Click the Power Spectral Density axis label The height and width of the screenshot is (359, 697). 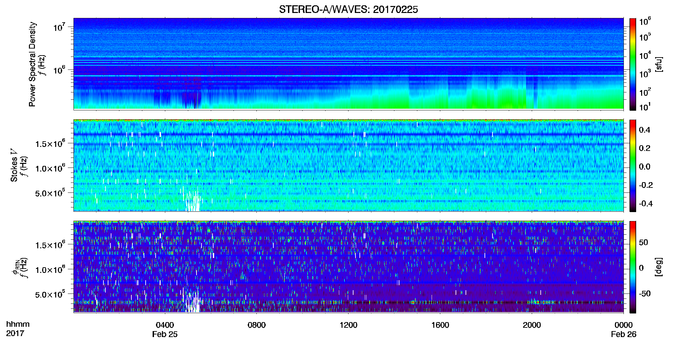(32, 64)
